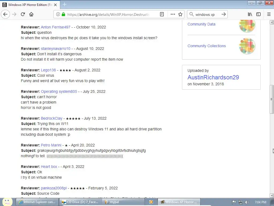
Task: Submit search with the arrow button
Action: point(223,14)
